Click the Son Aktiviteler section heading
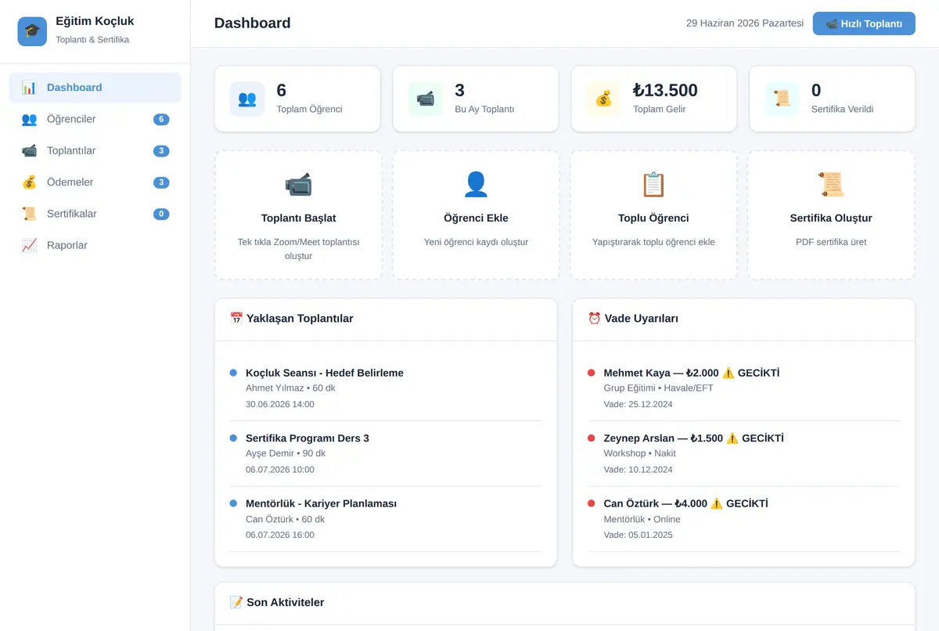The width and height of the screenshot is (939, 631). click(x=277, y=603)
